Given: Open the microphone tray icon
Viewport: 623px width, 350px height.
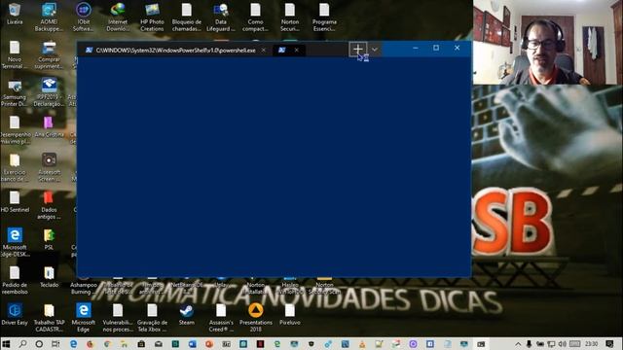Looking at the screenshot, I should click(x=529, y=343).
